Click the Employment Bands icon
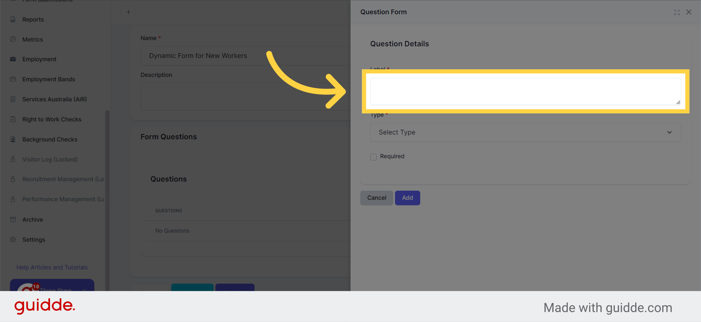The height and width of the screenshot is (322, 701). pyautogui.click(x=13, y=79)
